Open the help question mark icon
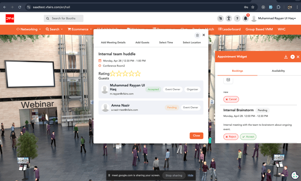Image resolution: width=301 pixels, height=181 pixels. pyautogui.click(x=237, y=18)
